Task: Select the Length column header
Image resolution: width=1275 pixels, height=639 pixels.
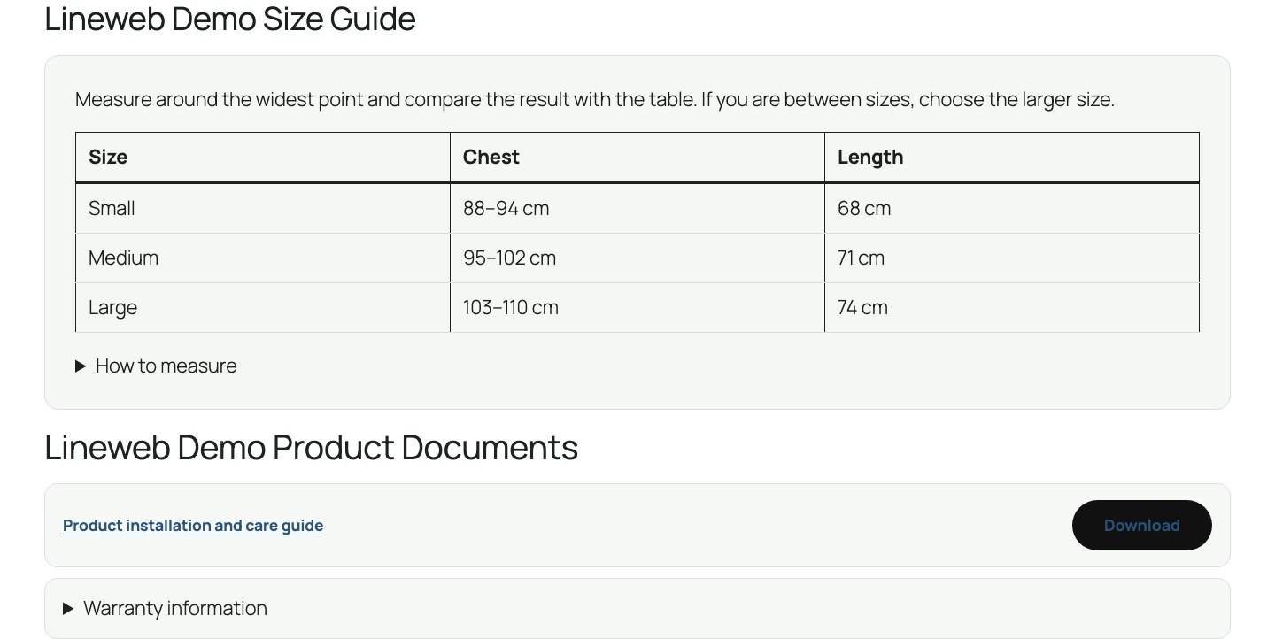Action: pos(1012,158)
